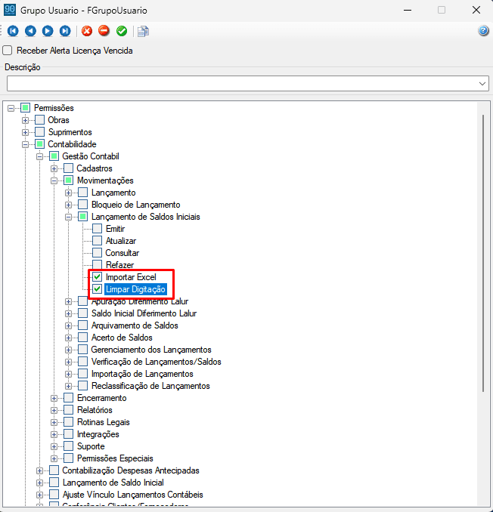Tick the Obras checkbox
493x512 pixels.
point(39,120)
